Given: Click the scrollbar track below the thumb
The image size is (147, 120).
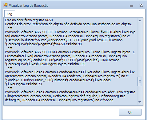Looking at the screenshot, I should [140, 93].
